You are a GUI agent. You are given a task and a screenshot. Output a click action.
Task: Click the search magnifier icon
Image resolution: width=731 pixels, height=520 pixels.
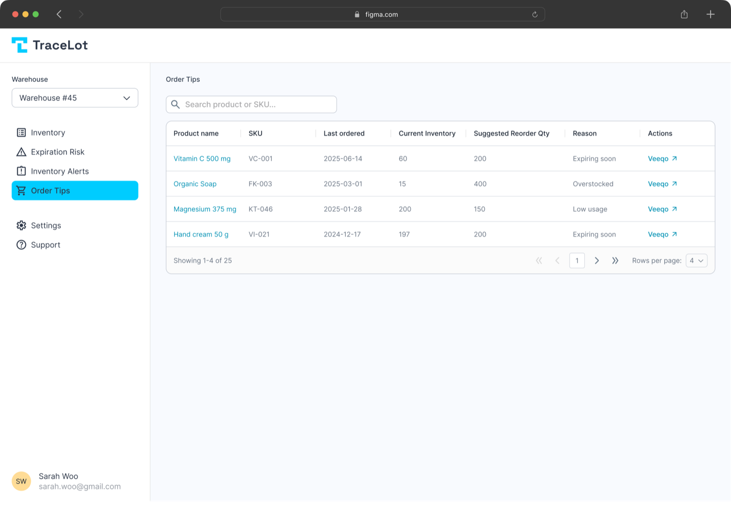tap(175, 104)
